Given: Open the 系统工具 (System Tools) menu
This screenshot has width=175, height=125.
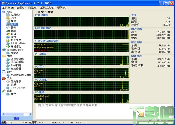Looking at the screenshot, I should 47,8.
